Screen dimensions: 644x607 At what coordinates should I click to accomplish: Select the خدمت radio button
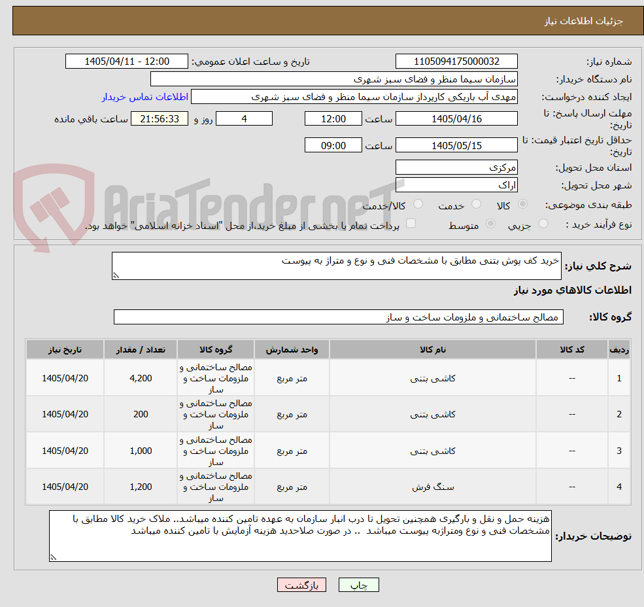[477, 204]
